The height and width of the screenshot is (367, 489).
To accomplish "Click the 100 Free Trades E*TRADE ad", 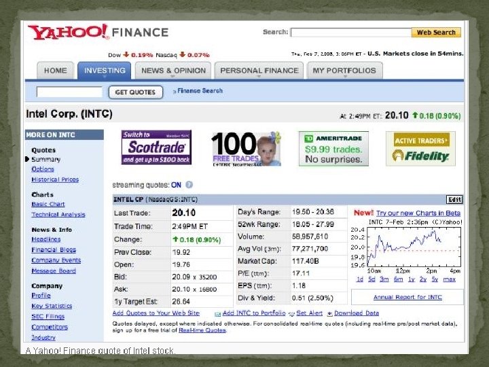I will point(247,149).
